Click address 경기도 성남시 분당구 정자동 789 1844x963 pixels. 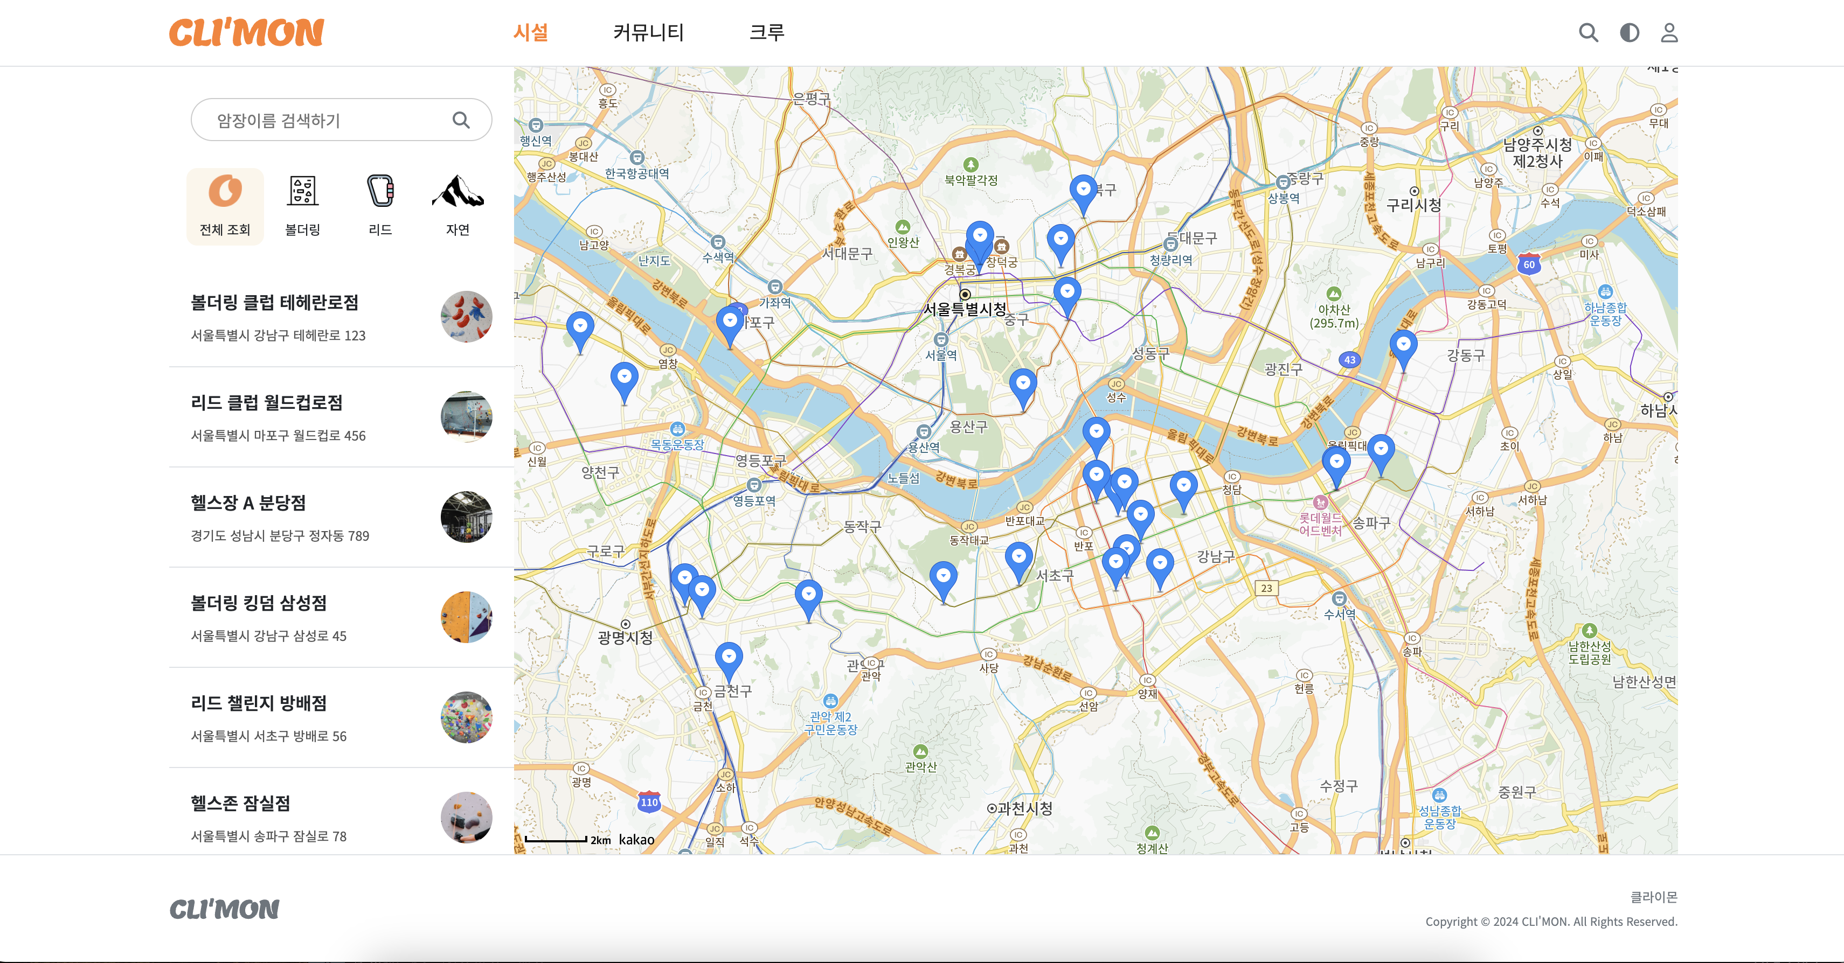(280, 536)
